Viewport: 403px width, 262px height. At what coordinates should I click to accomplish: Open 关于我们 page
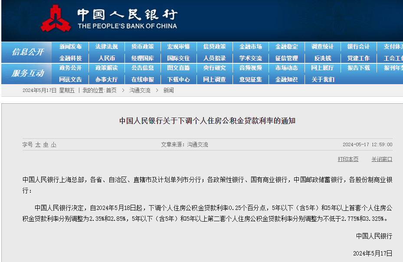pyautogui.click(x=323, y=79)
